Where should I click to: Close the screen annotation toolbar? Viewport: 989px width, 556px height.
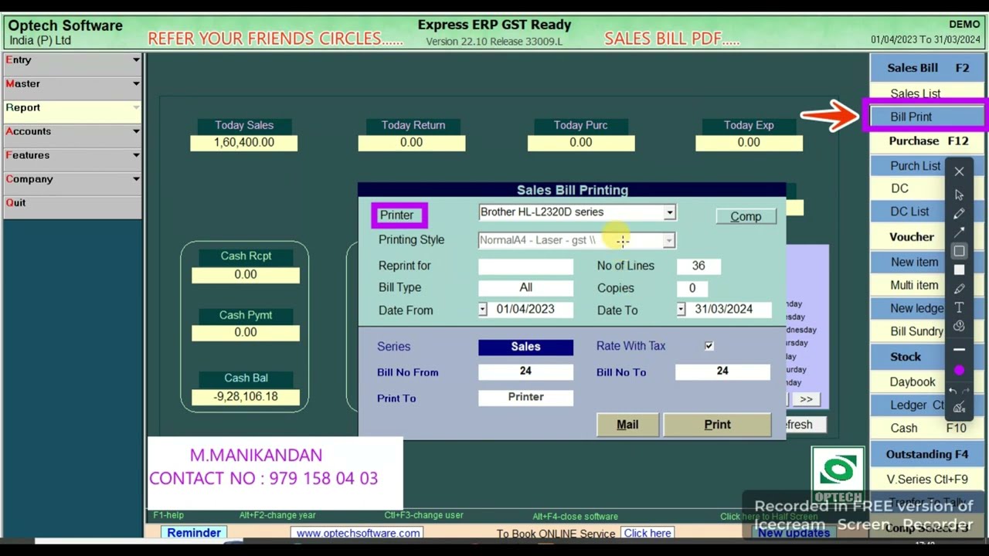[959, 171]
